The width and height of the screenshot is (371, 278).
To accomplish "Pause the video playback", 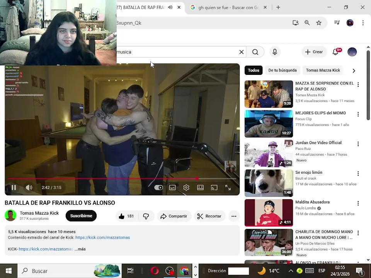I will tap(14, 188).
